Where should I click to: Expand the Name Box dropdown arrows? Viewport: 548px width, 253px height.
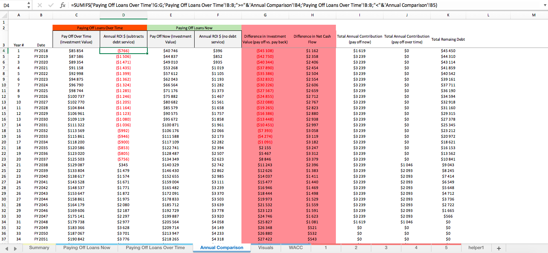(x=29, y=5)
